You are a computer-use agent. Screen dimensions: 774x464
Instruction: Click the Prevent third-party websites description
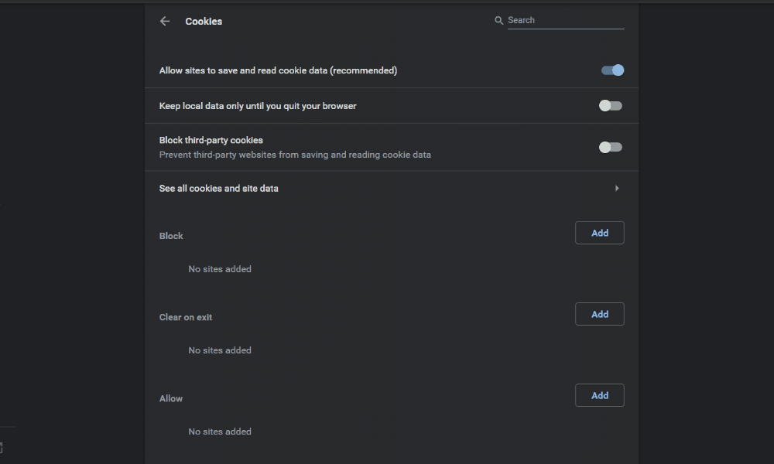tap(295, 155)
